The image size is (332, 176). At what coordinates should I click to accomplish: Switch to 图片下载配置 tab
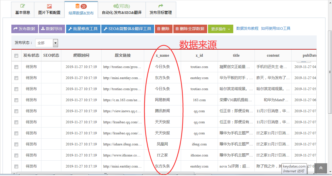(49, 10)
